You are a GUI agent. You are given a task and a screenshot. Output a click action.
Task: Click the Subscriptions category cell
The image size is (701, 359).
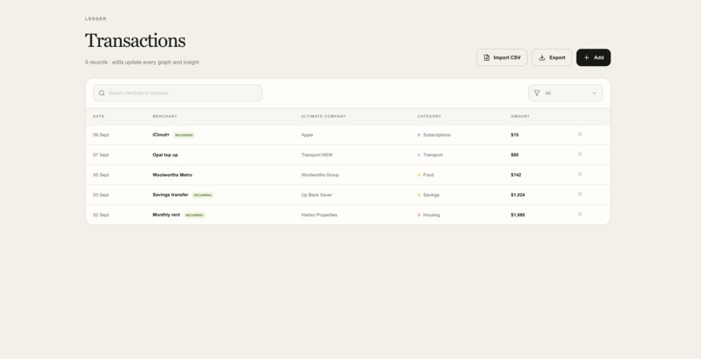434,135
